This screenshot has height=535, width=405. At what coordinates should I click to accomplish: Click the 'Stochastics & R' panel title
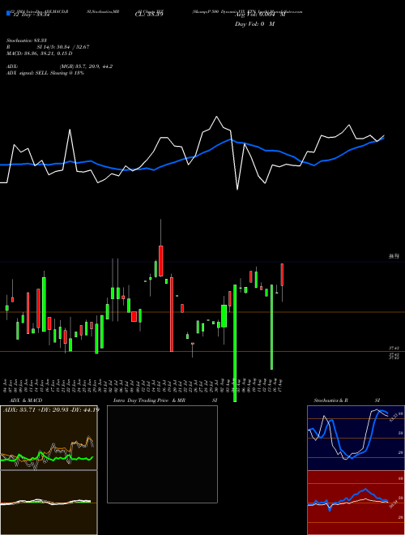click(331, 400)
